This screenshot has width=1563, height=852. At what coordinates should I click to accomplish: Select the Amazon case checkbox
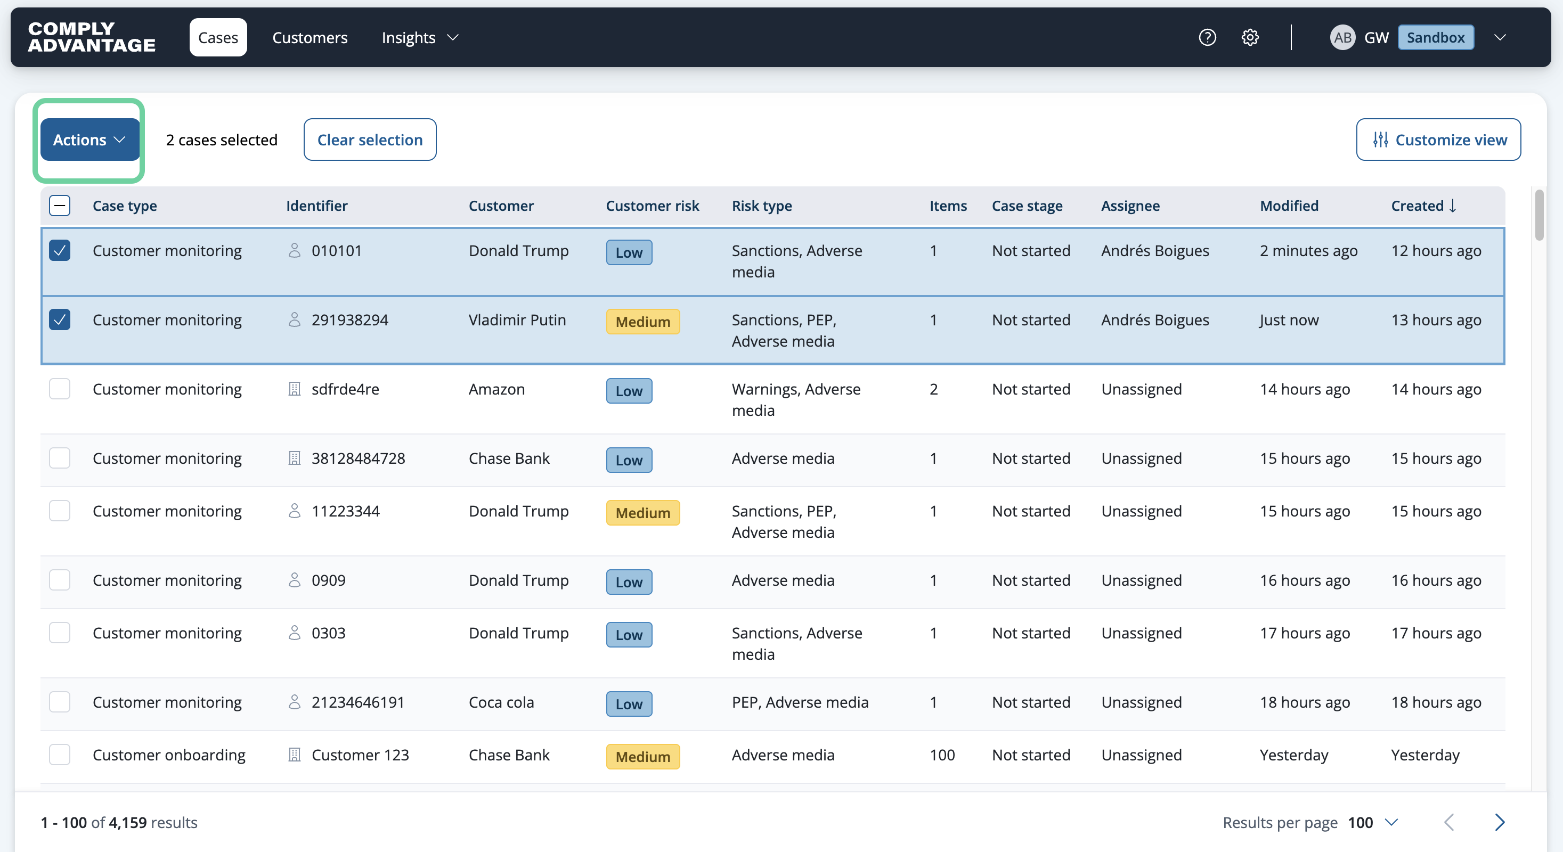coord(60,389)
